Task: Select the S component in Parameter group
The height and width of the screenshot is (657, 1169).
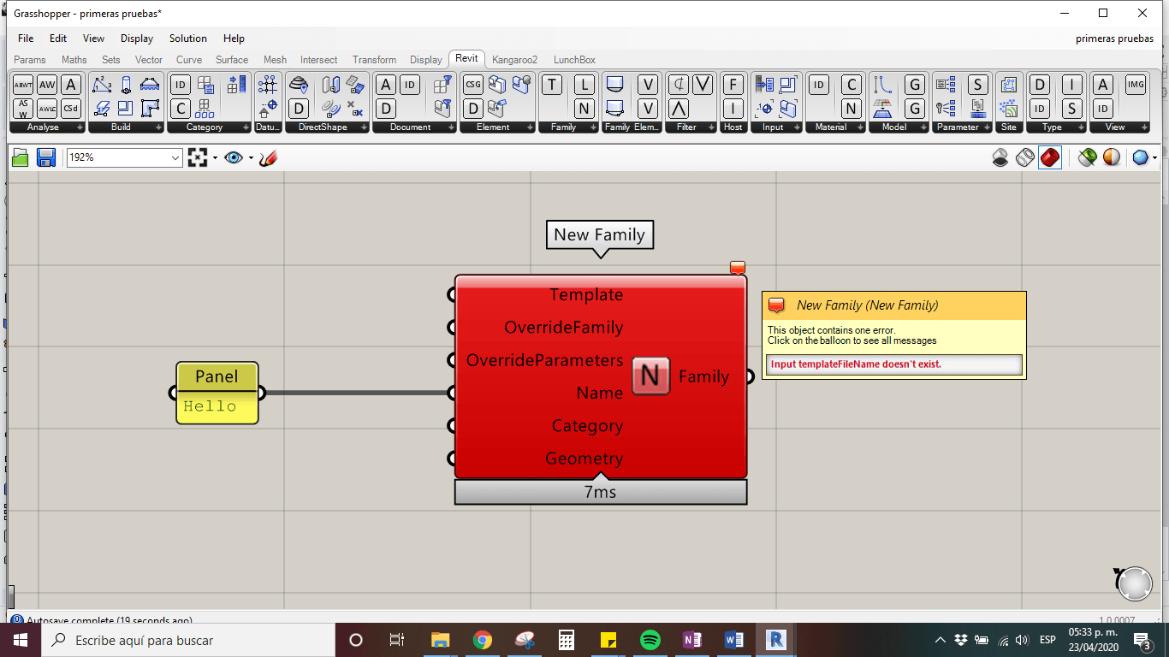Action: [978, 85]
